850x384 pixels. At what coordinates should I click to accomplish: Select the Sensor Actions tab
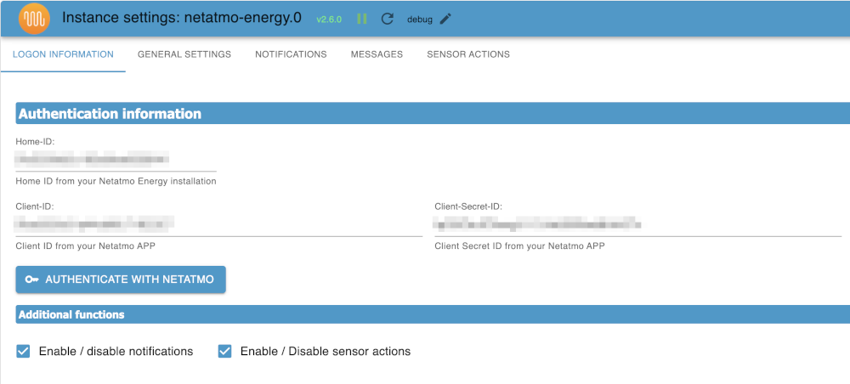pyautogui.click(x=468, y=54)
